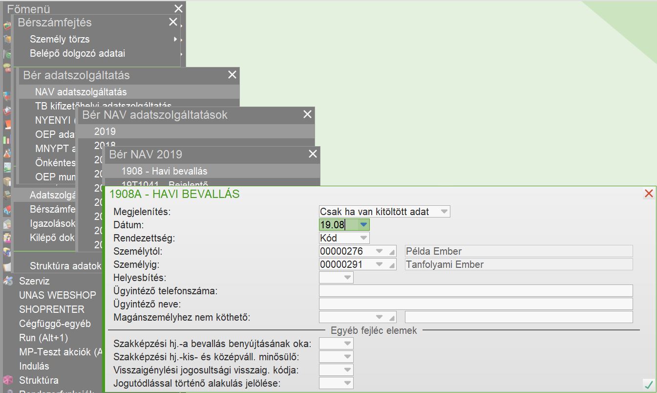Click the pink cube icon beside Struktúra
Viewport: 657px width, 393px height.
click(x=8, y=380)
